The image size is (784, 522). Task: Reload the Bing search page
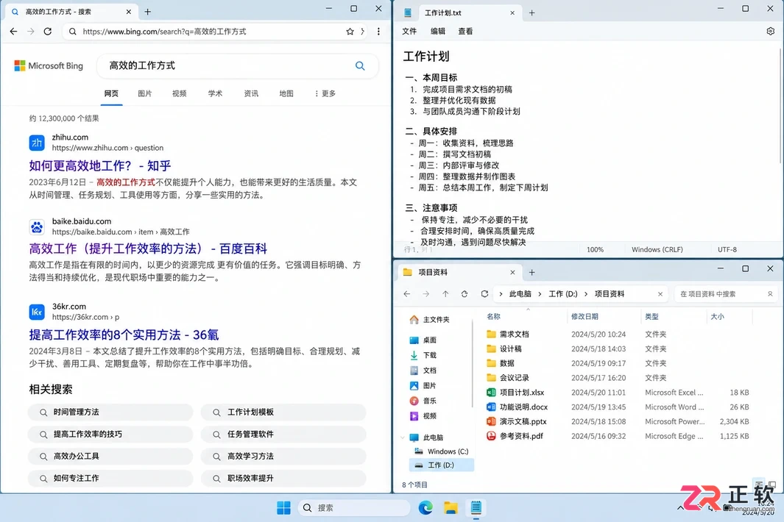pyautogui.click(x=48, y=32)
